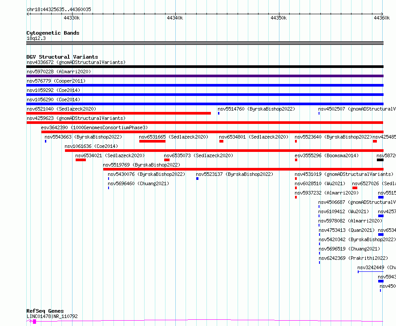Open the nsv5978082 (Almarri2020) label
The width and height of the screenshot is (396, 326).
pos(350,221)
